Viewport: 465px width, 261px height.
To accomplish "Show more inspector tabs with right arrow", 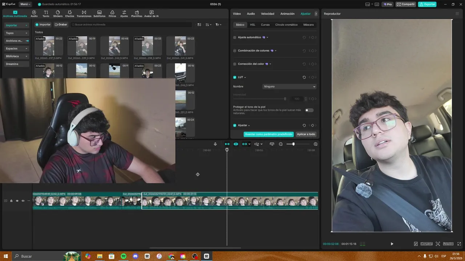I will pos(316,14).
